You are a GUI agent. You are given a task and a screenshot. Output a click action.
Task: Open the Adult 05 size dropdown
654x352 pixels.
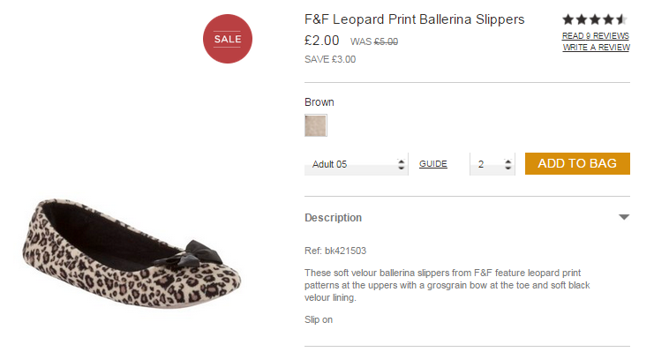click(x=356, y=164)
